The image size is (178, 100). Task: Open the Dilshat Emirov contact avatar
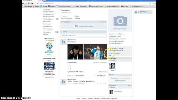[x=111, y=92]
